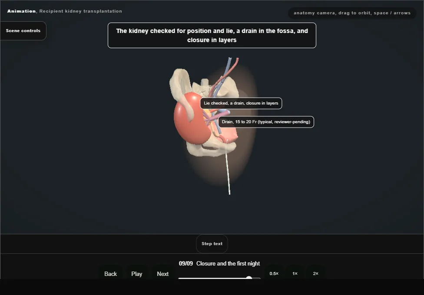Click the 'Recipient kidney transplantation' title
Viewport: 424px width, 295px height.
80,11
